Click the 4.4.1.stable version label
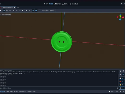 [x=115, y=91]
